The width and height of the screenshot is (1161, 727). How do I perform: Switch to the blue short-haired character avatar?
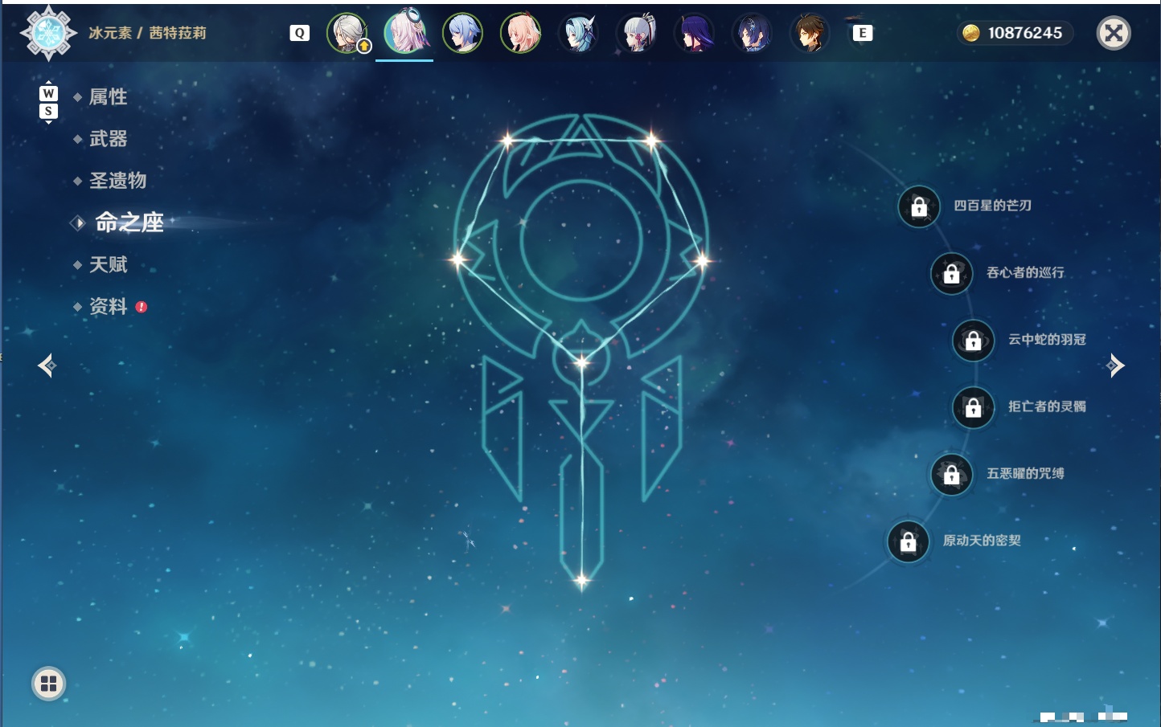click(463, 34)
